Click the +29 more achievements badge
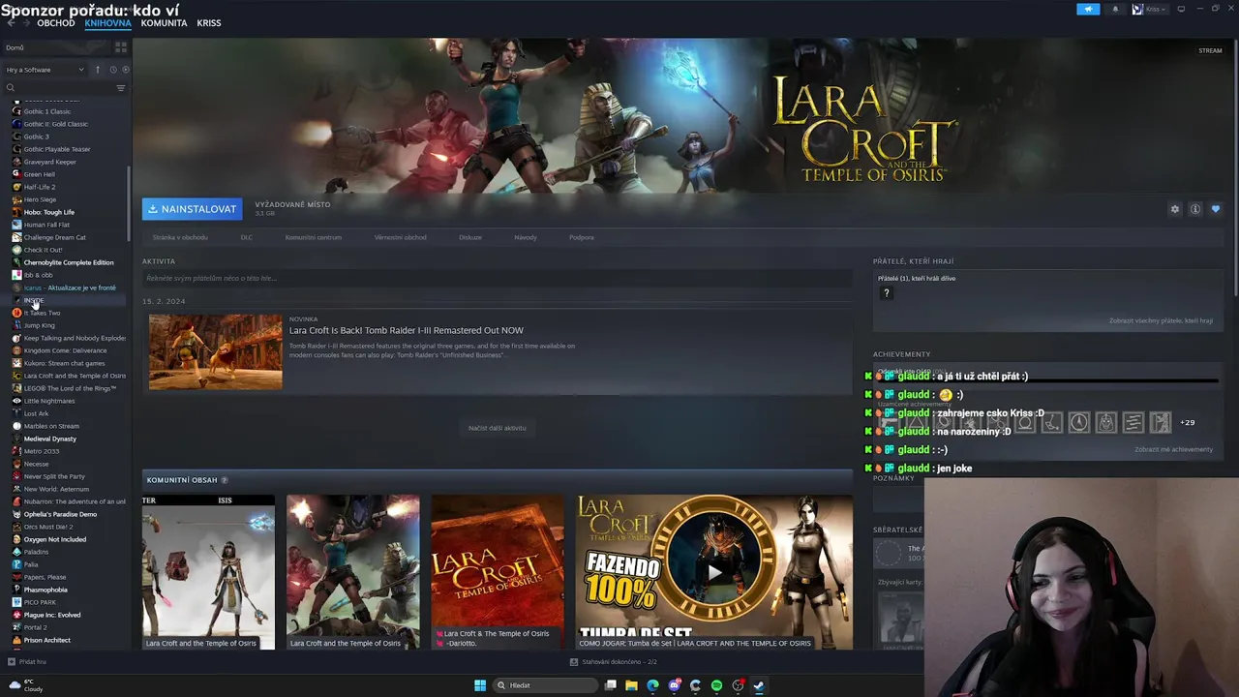The height and width of the screenshot is (697, 1239). click(x=1187, y=422)
